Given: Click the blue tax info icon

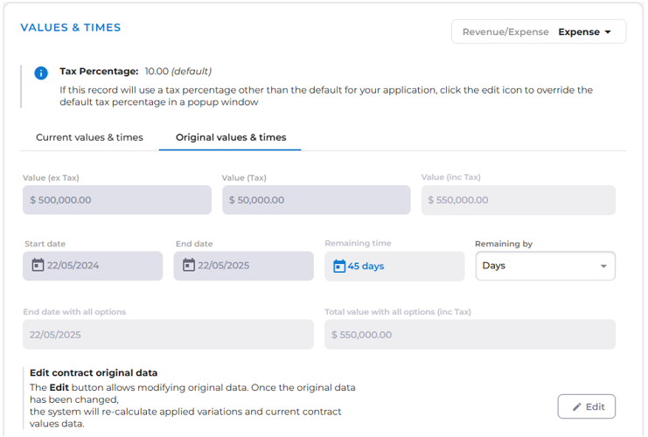Looking at the screenshot, I should pos(41,73).
